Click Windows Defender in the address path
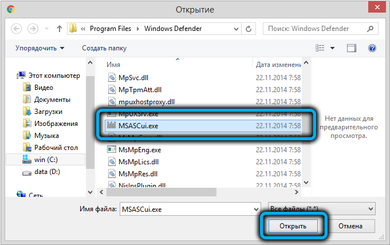 coord(173,29)
